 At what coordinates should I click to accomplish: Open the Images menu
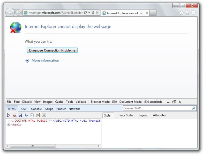48,102
